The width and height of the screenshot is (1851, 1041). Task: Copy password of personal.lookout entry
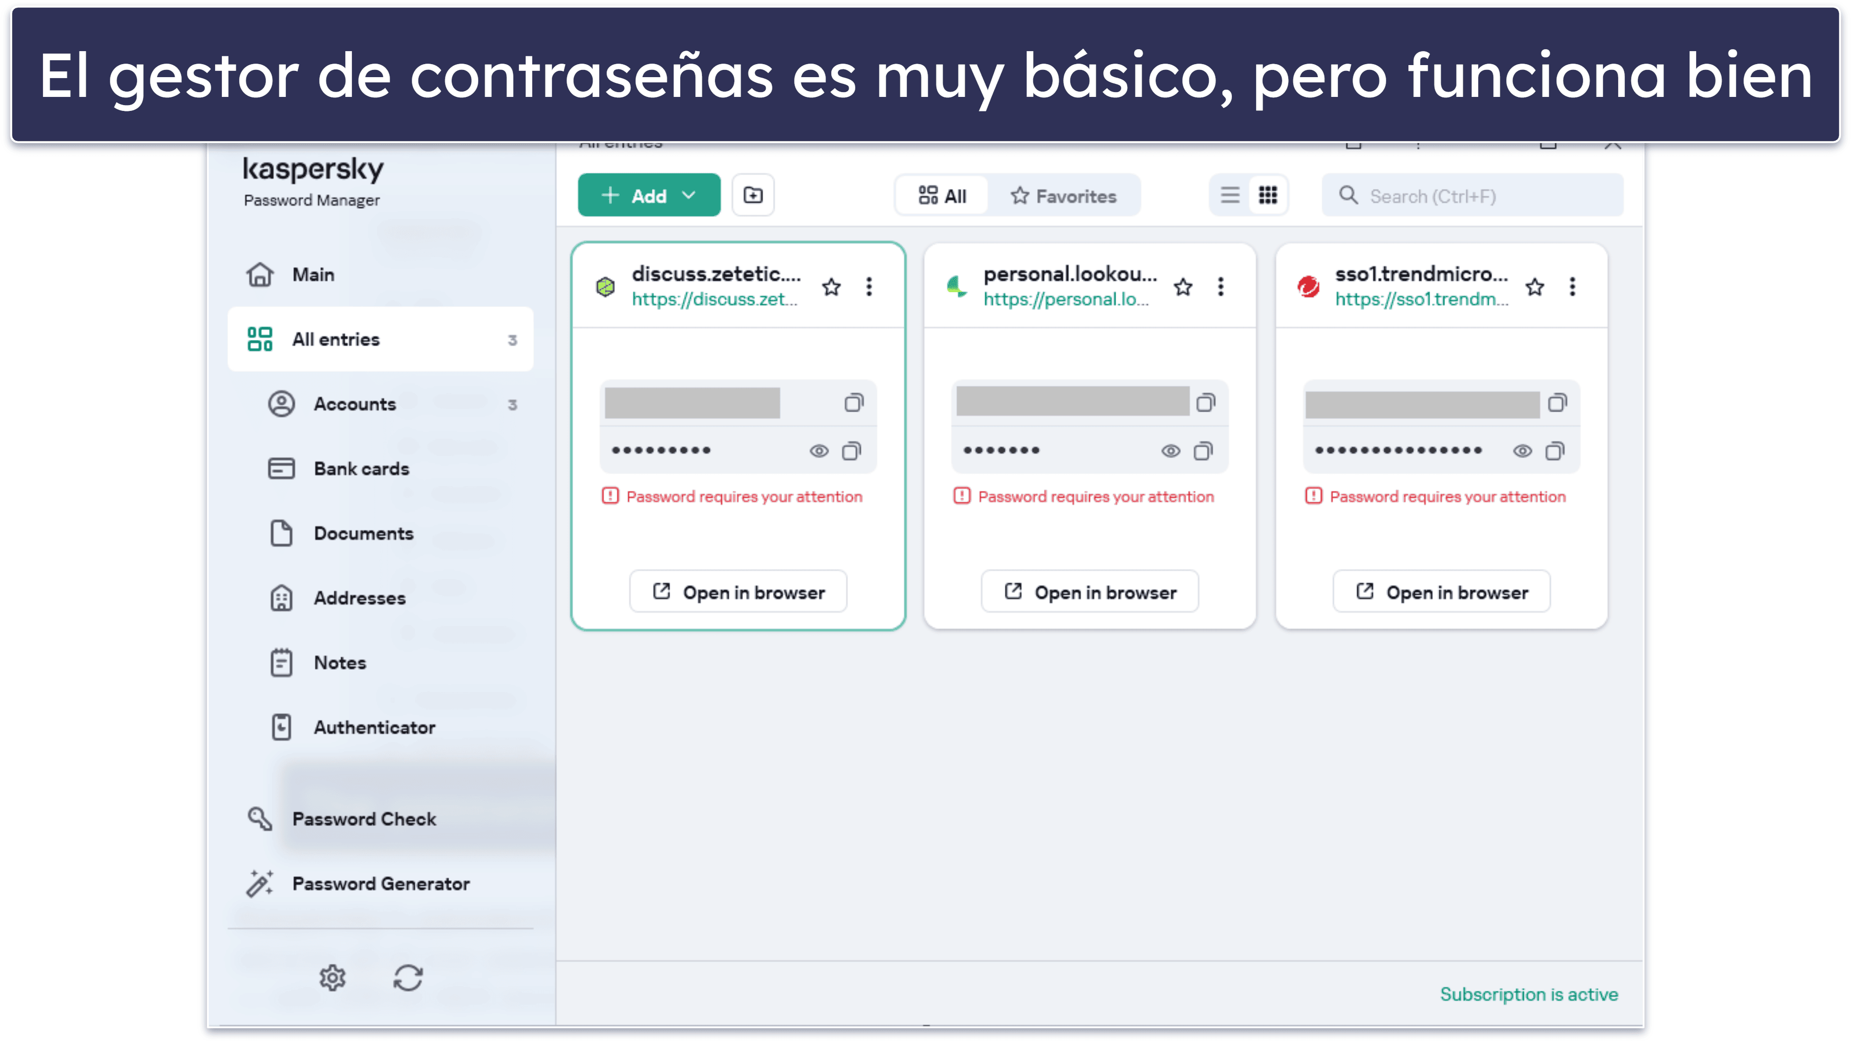coord(1203,451)
